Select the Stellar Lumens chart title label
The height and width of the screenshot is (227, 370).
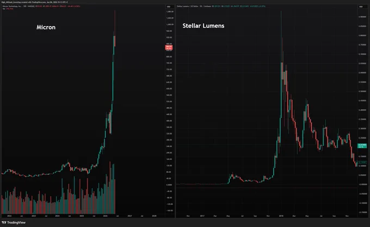(203, 26)
